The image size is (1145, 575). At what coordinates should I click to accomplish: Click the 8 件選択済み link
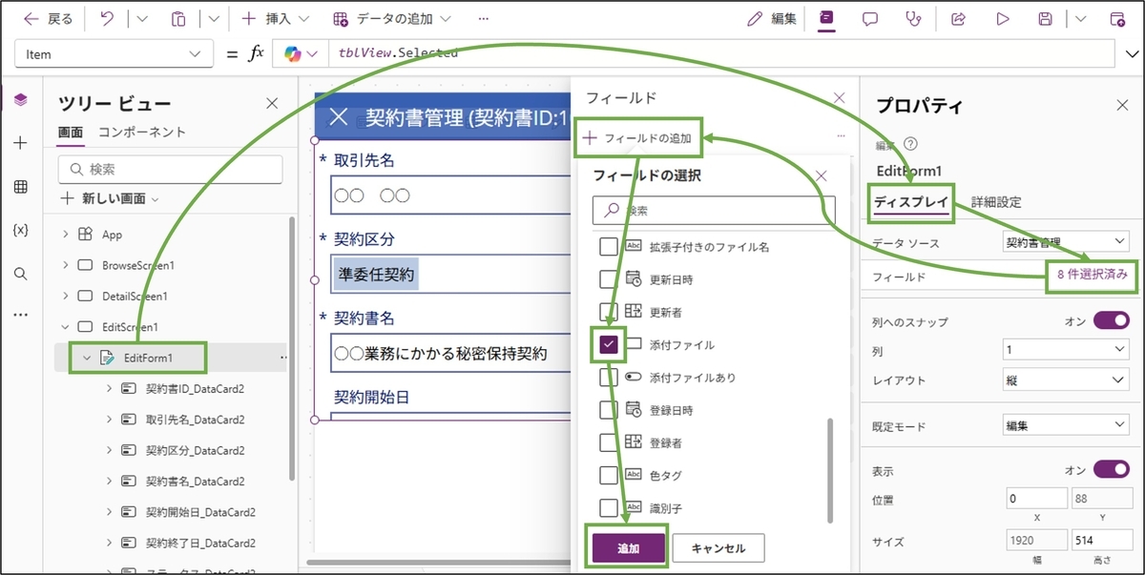[x=1093, y=275]
